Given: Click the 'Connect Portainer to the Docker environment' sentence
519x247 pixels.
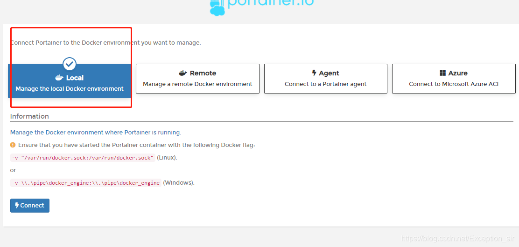Looking at the screenshot, I should tap(105, 43).
